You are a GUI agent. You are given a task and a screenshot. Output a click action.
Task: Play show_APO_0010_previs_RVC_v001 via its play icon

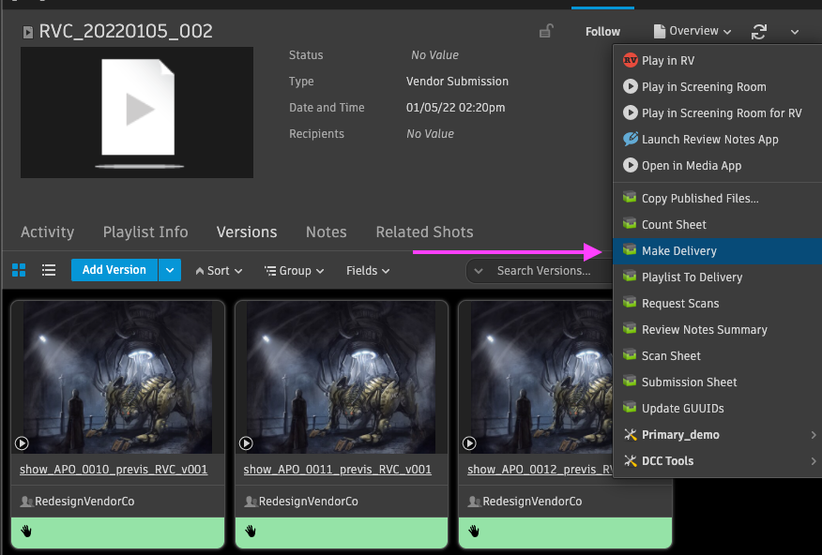(x=22, y=443)
